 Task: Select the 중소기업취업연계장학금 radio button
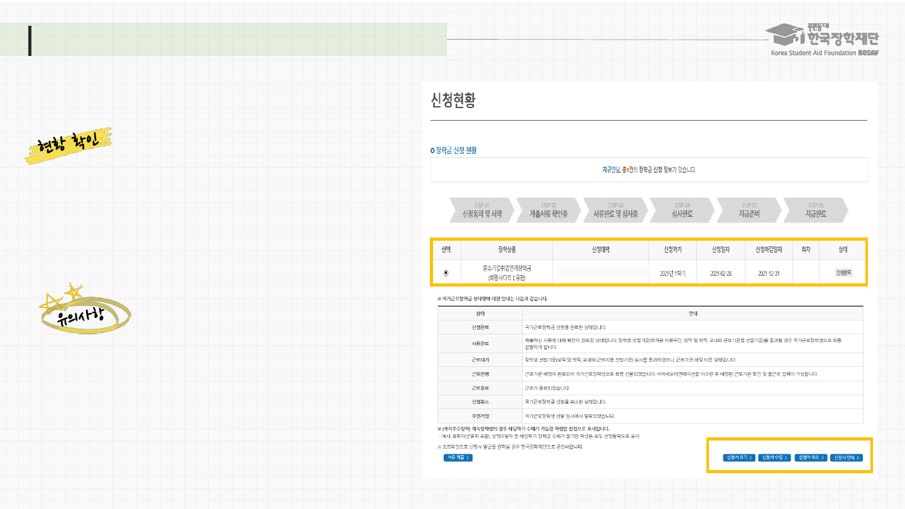(x=446, y=273)
